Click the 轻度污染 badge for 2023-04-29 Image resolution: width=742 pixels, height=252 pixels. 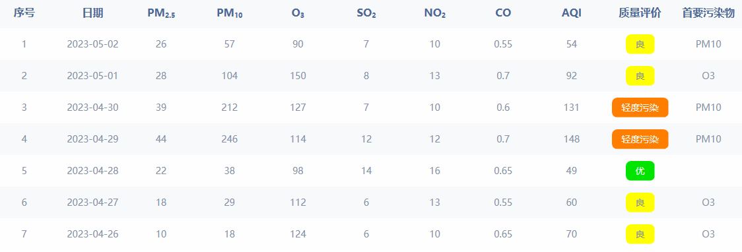tap(640, 139)
